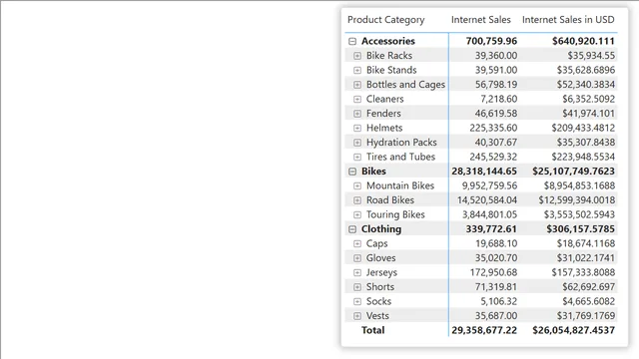Select the Clothing row label
Screen dimensions: 639x359
coord(381,229)
